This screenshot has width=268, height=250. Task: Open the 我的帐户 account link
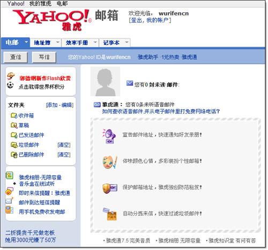point(157,20)
